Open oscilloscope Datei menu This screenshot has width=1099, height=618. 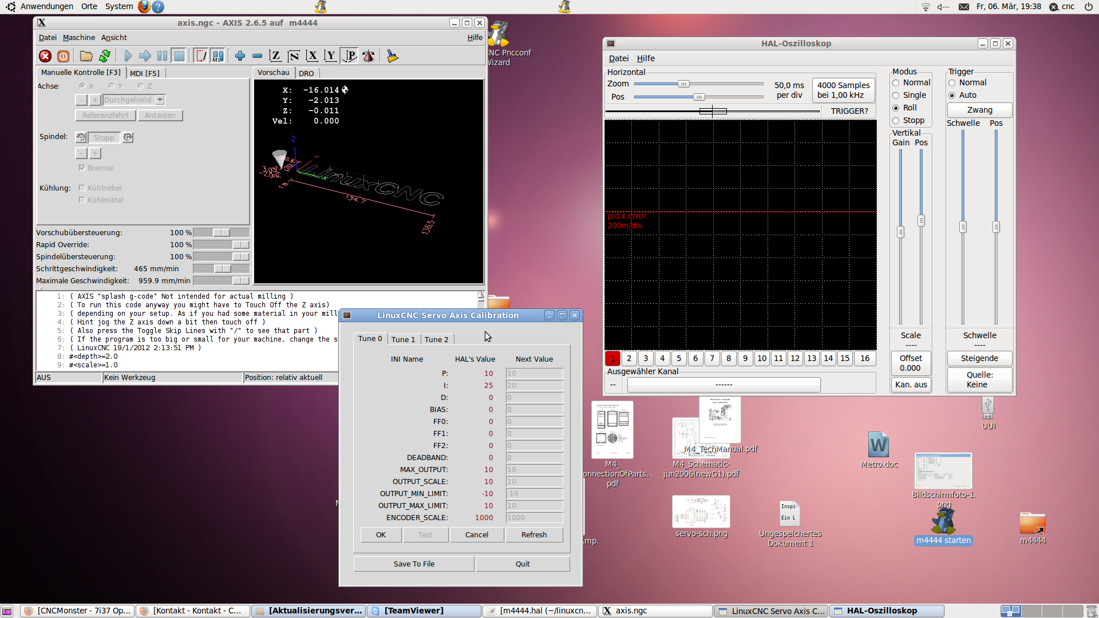(618, 58)
